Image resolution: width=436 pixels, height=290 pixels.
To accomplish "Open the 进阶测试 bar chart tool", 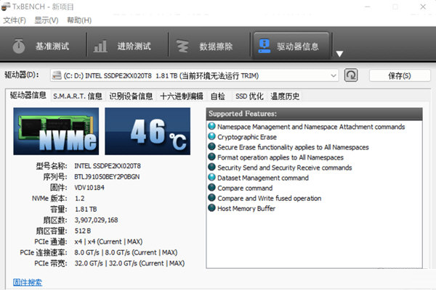I will [x=124, y=46].
